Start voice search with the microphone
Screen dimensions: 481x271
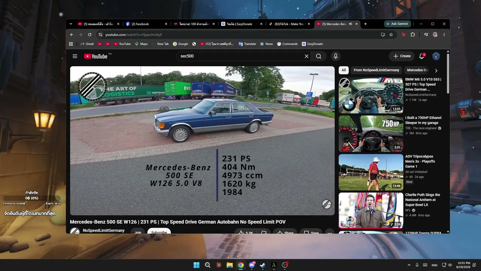(336, 56)
